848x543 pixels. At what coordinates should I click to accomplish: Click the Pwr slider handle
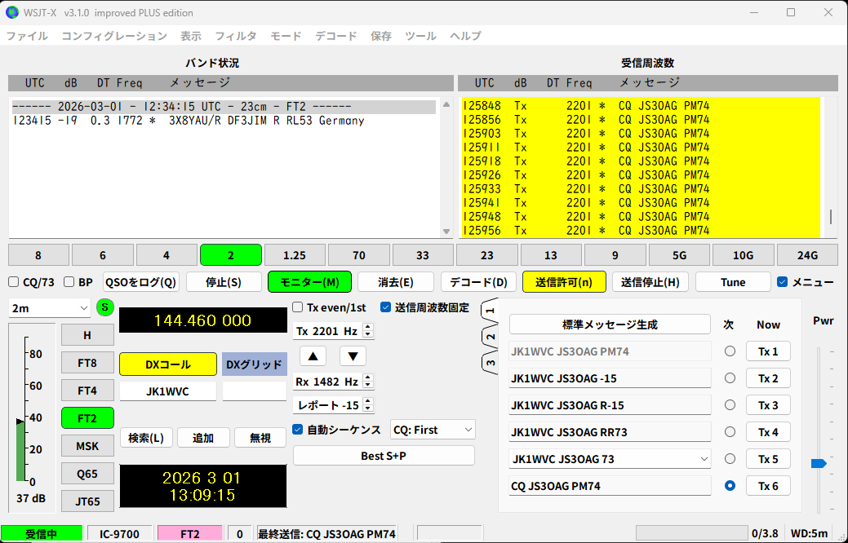(x=819, y=463)
